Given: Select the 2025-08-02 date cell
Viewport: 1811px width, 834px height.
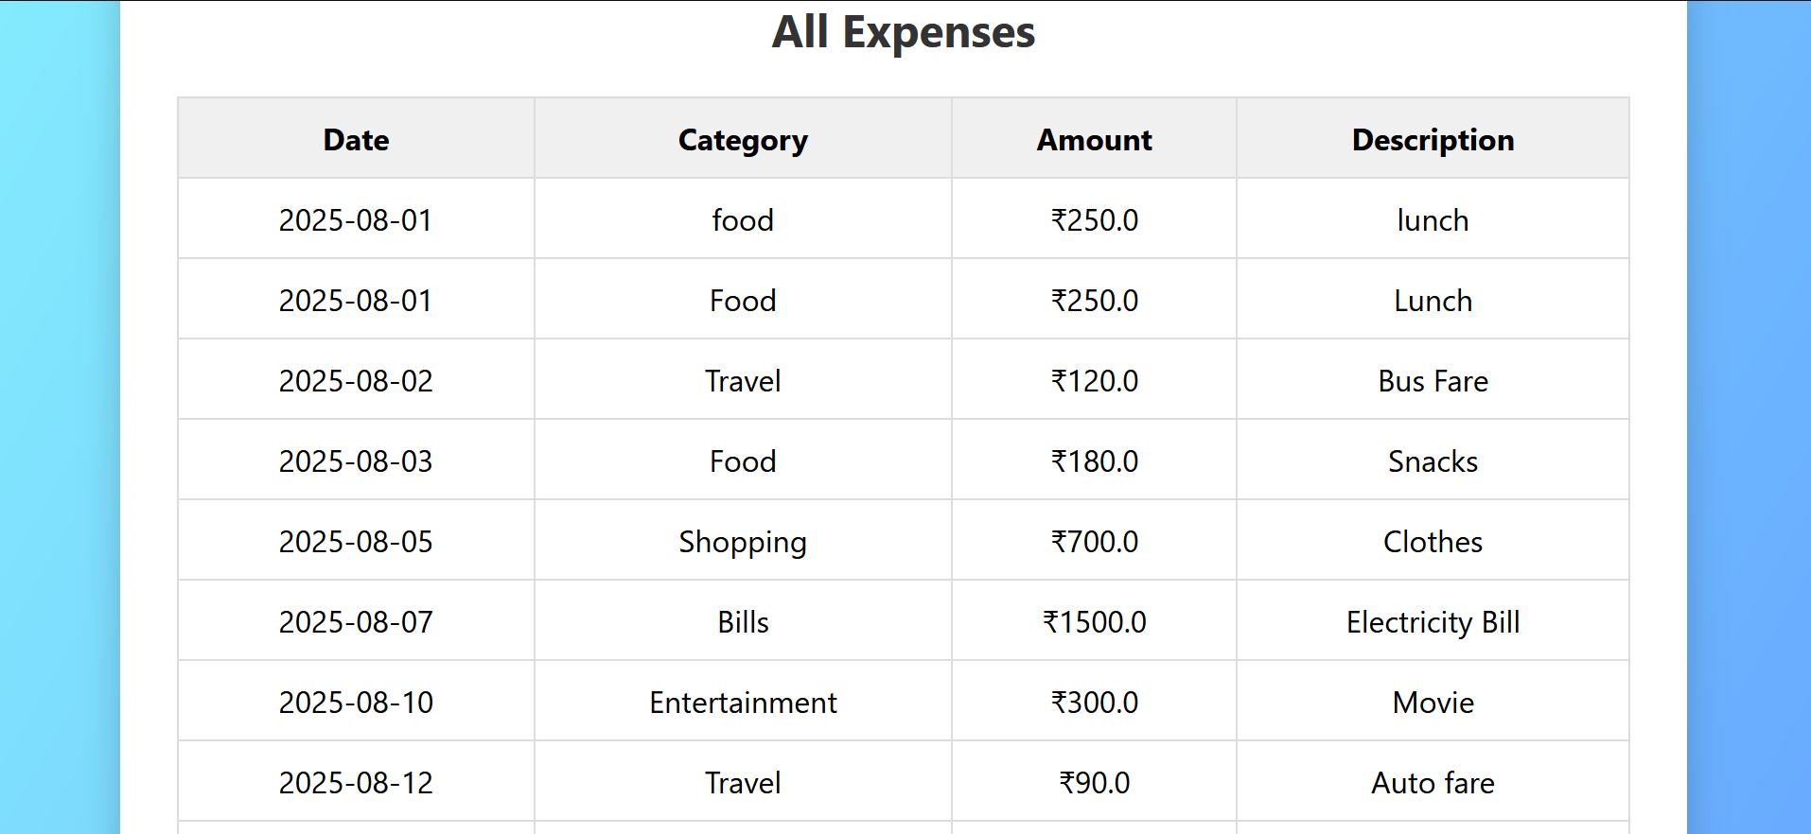Looking at the screenshot, I should pos(356,380).
